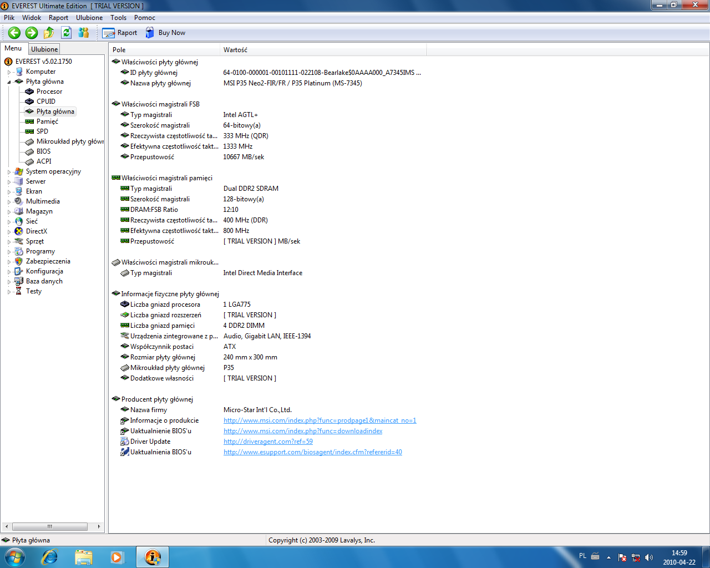Image resolution: width=710 pixels, height=568 pixels.
Task: Open the Pomoc menu
Action: [145, 18]
